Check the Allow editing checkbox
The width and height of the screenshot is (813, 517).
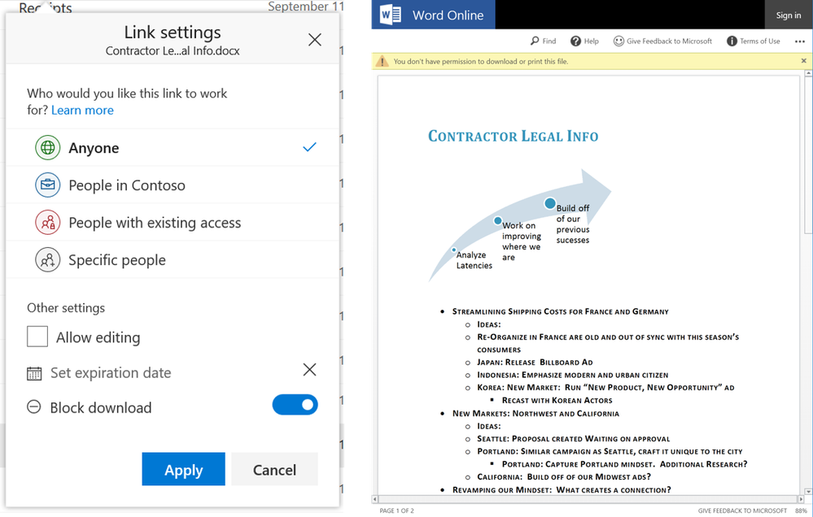(x=37, y=337)
